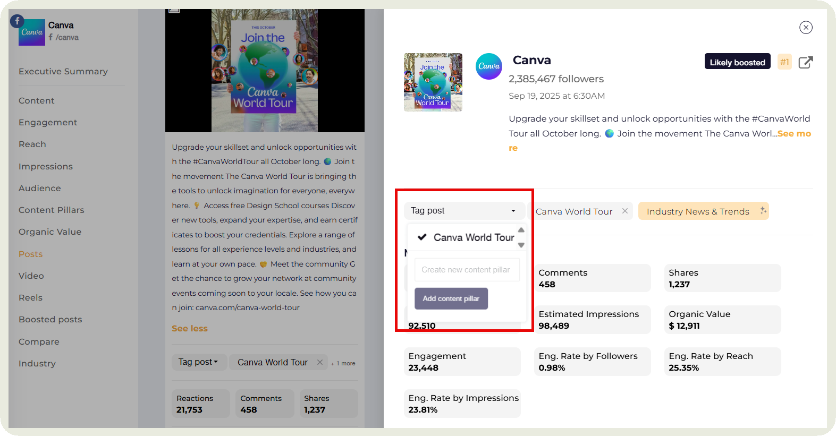Open the Executive Summary section
Screen dimensions: 836x436
point(63,72)
